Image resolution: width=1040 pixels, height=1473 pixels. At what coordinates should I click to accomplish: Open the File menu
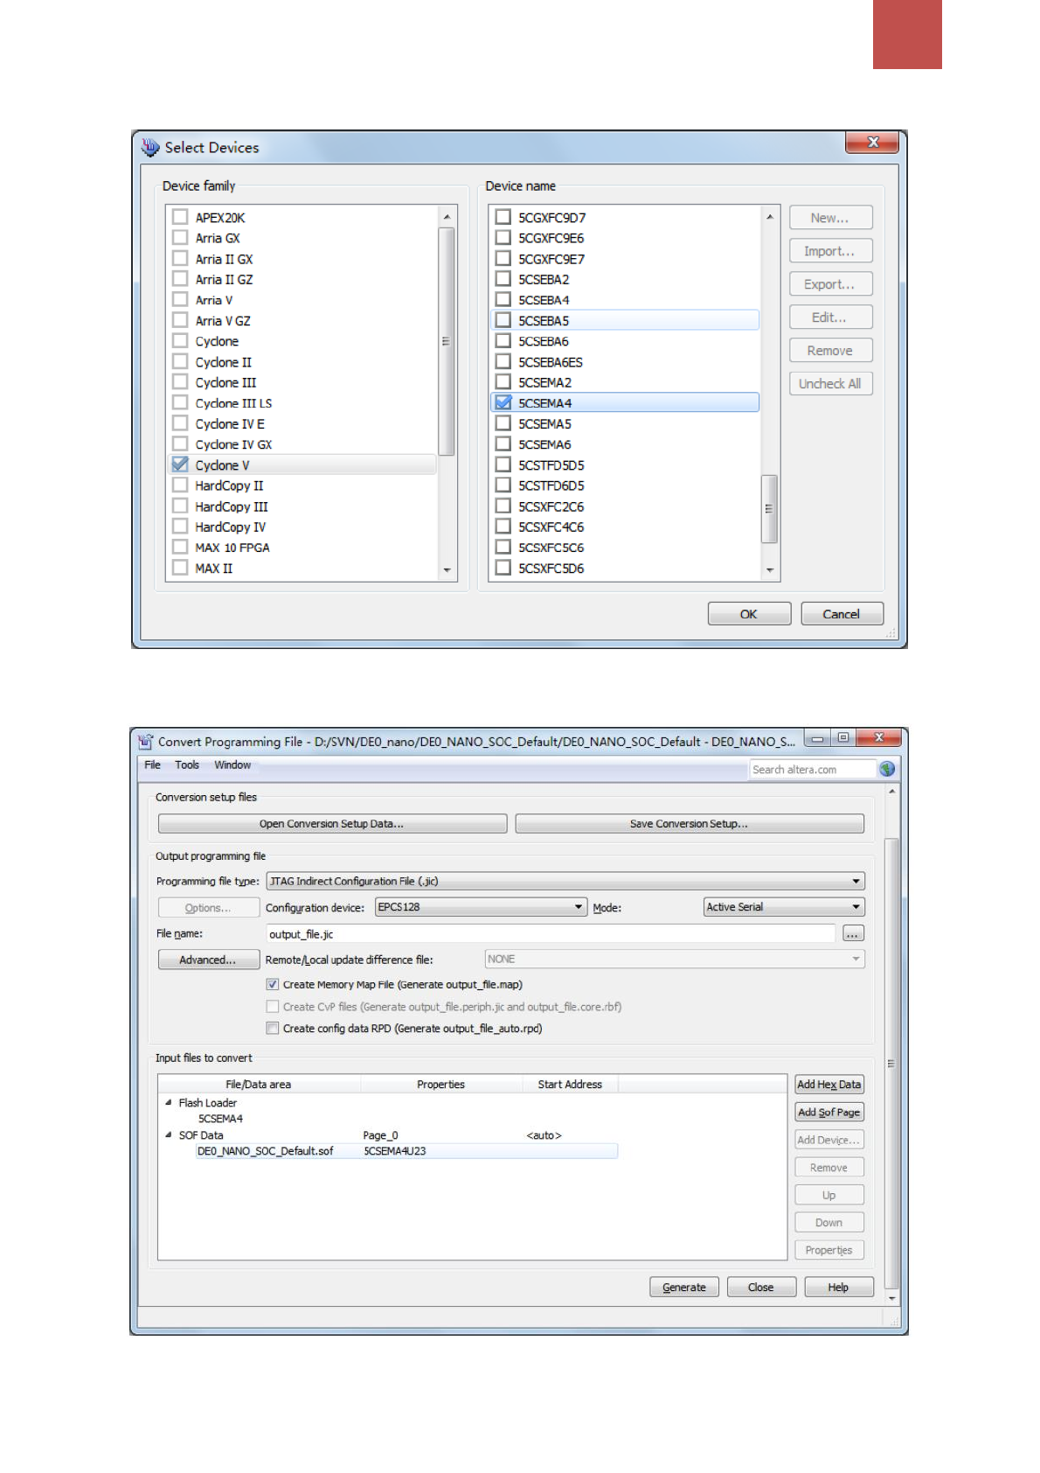[x=152, y=764]
